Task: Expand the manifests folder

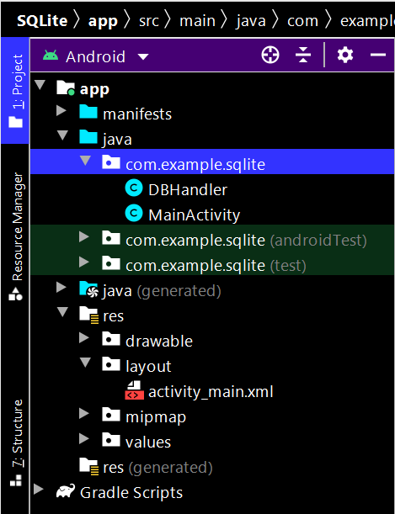Action: 61,111
